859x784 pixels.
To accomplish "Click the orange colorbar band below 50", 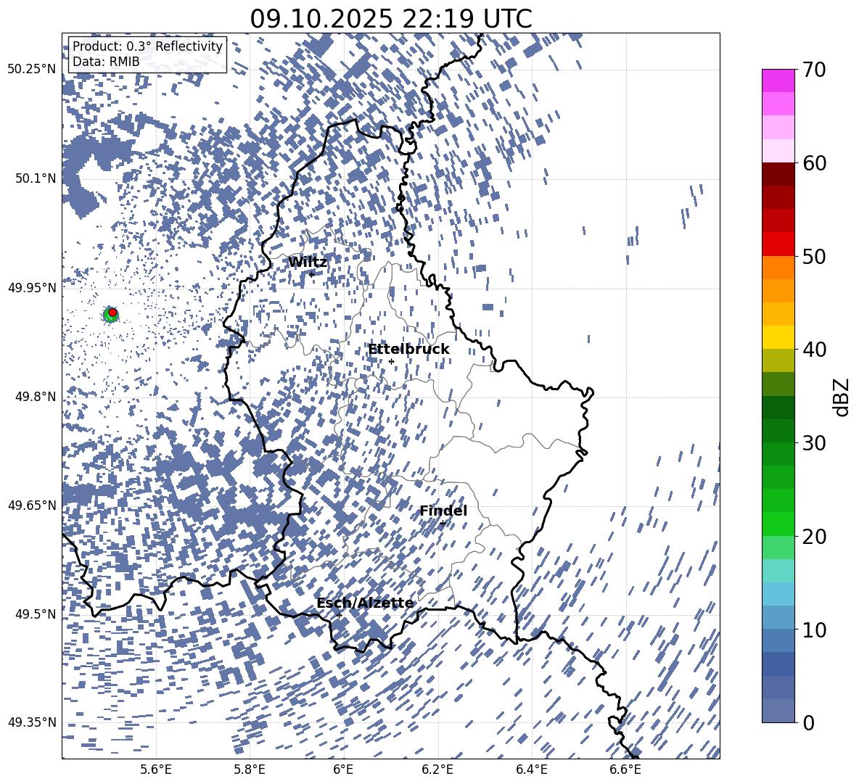I will point(778,268).
